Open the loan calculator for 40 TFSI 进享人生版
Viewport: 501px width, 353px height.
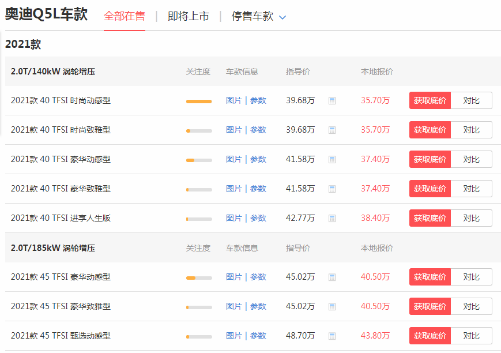tap(332, 217)
